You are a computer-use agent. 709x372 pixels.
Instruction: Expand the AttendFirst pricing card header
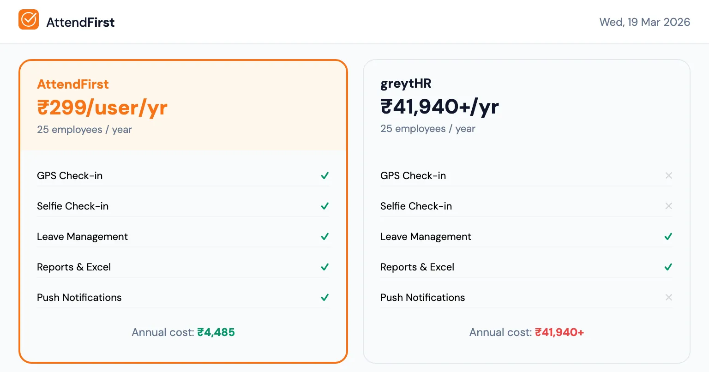[x=183, y=105]
